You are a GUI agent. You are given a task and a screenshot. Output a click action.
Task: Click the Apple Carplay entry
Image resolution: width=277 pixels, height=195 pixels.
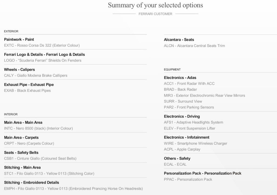click(182, 149)
